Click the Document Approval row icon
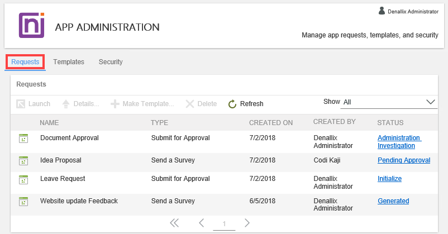Image resolution: width=448 pixels, height=234 pixels. pos(23,139)
